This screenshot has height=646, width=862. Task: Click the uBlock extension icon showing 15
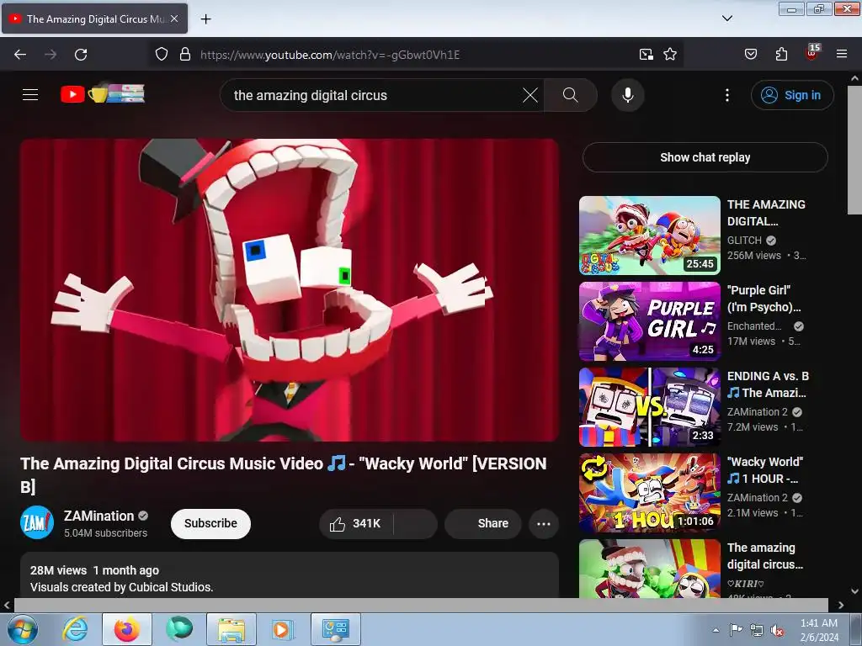[812, 53]
